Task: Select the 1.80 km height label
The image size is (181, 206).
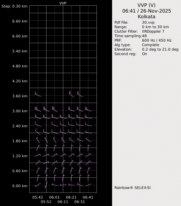Action: (21, 141)
